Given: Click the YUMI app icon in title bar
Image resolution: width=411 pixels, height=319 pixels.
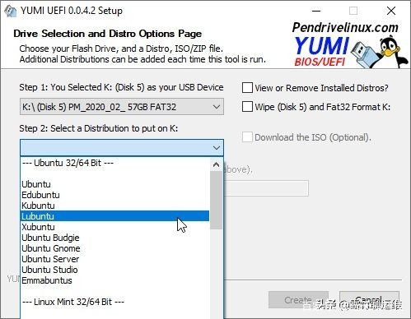Looking at the screenshot, I should pyautogui.click(x=10, y=11).
